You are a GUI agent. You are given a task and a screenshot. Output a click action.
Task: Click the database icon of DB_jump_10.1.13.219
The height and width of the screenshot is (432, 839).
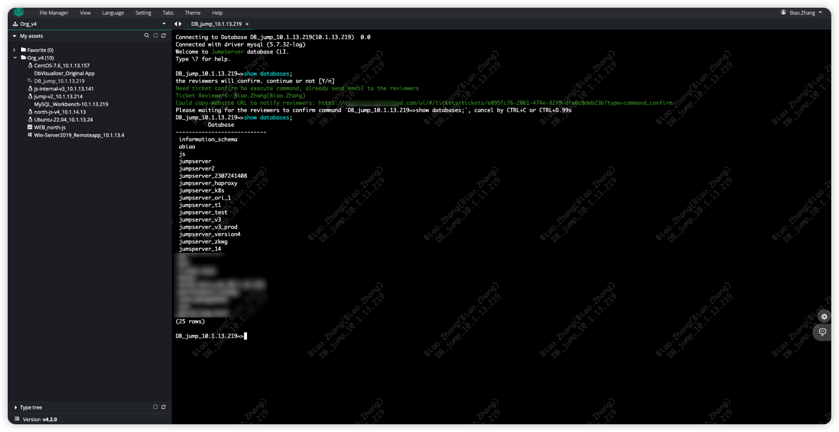click(30, 81)
